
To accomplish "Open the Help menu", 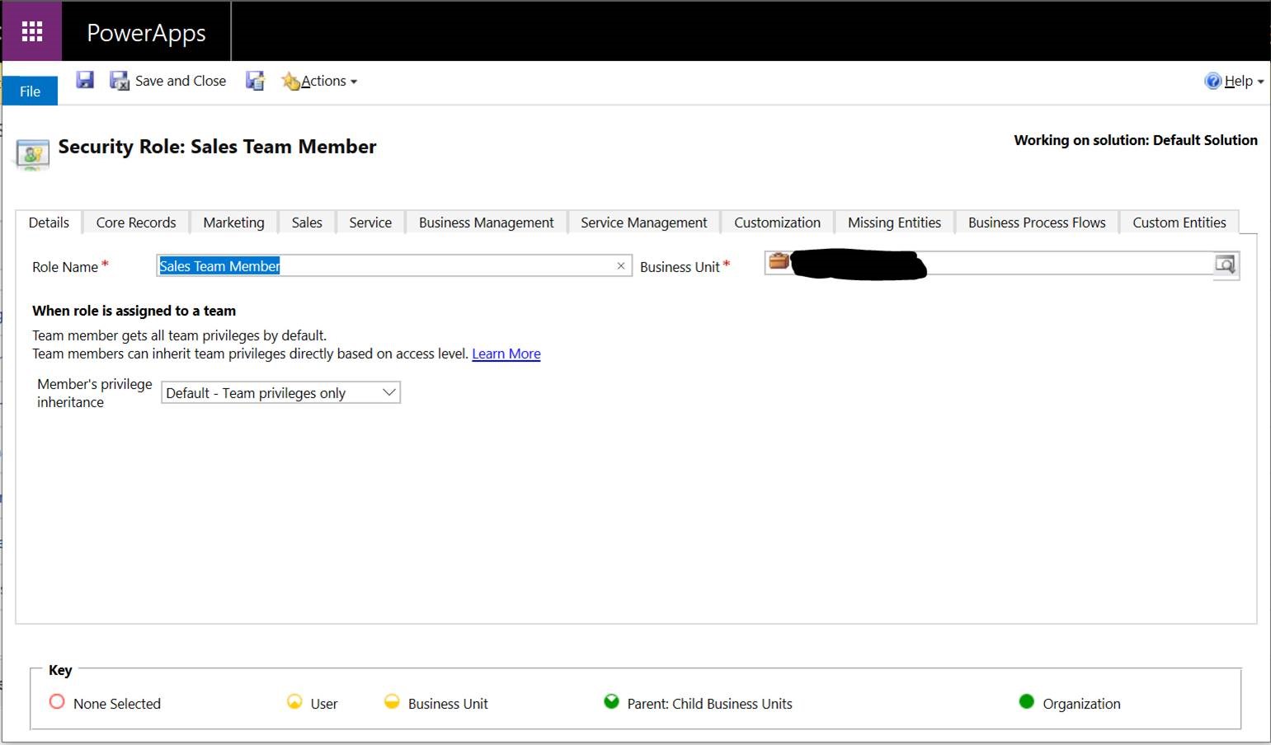I will [x=1235, y=81].
